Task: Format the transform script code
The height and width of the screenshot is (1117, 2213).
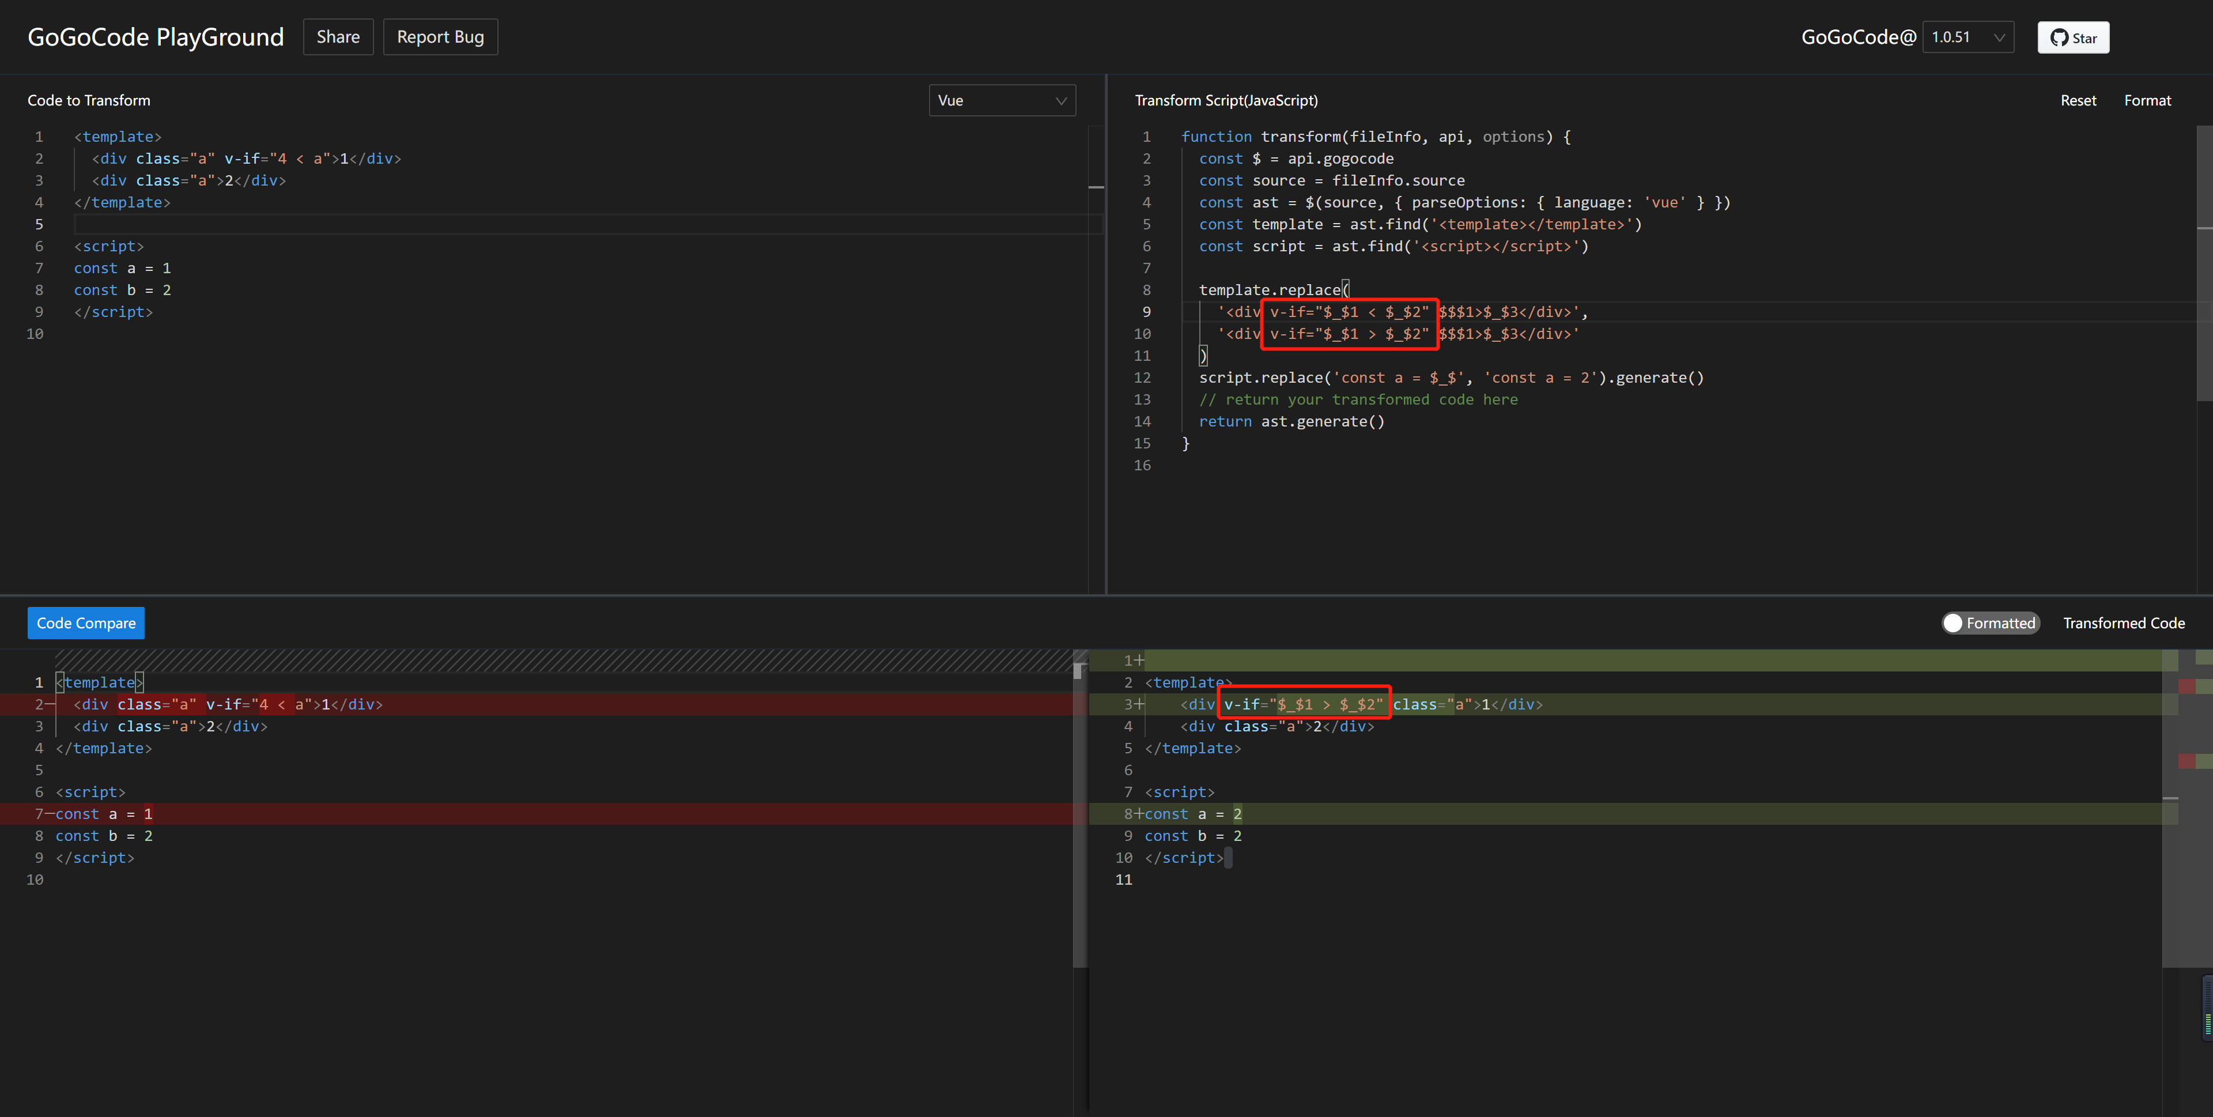Action: (x=2148, y=100)
